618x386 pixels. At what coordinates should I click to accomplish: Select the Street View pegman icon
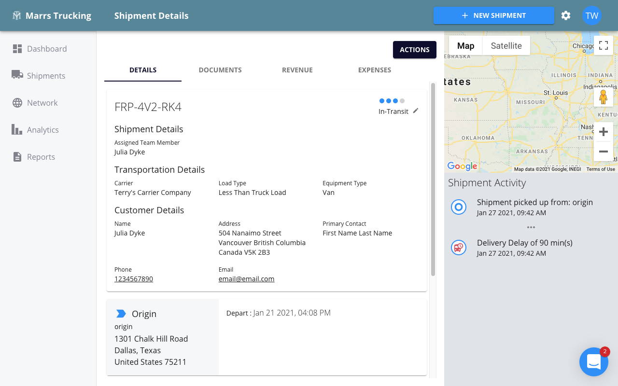[603, 97]
